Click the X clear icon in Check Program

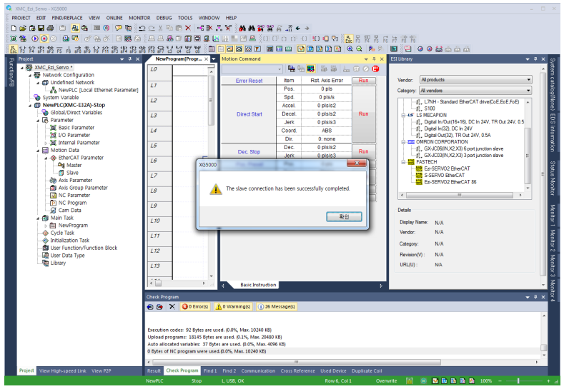[172, 306]
